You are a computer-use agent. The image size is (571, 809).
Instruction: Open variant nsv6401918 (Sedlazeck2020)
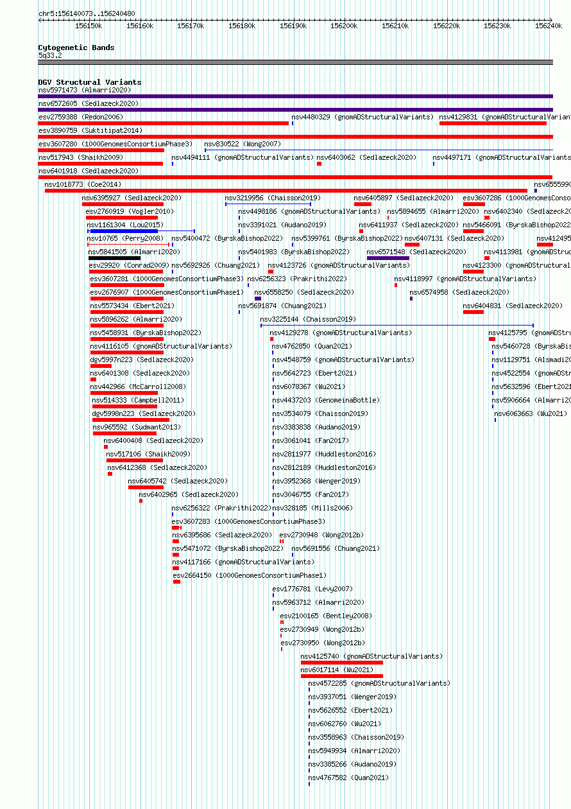(x=89, y=171)
